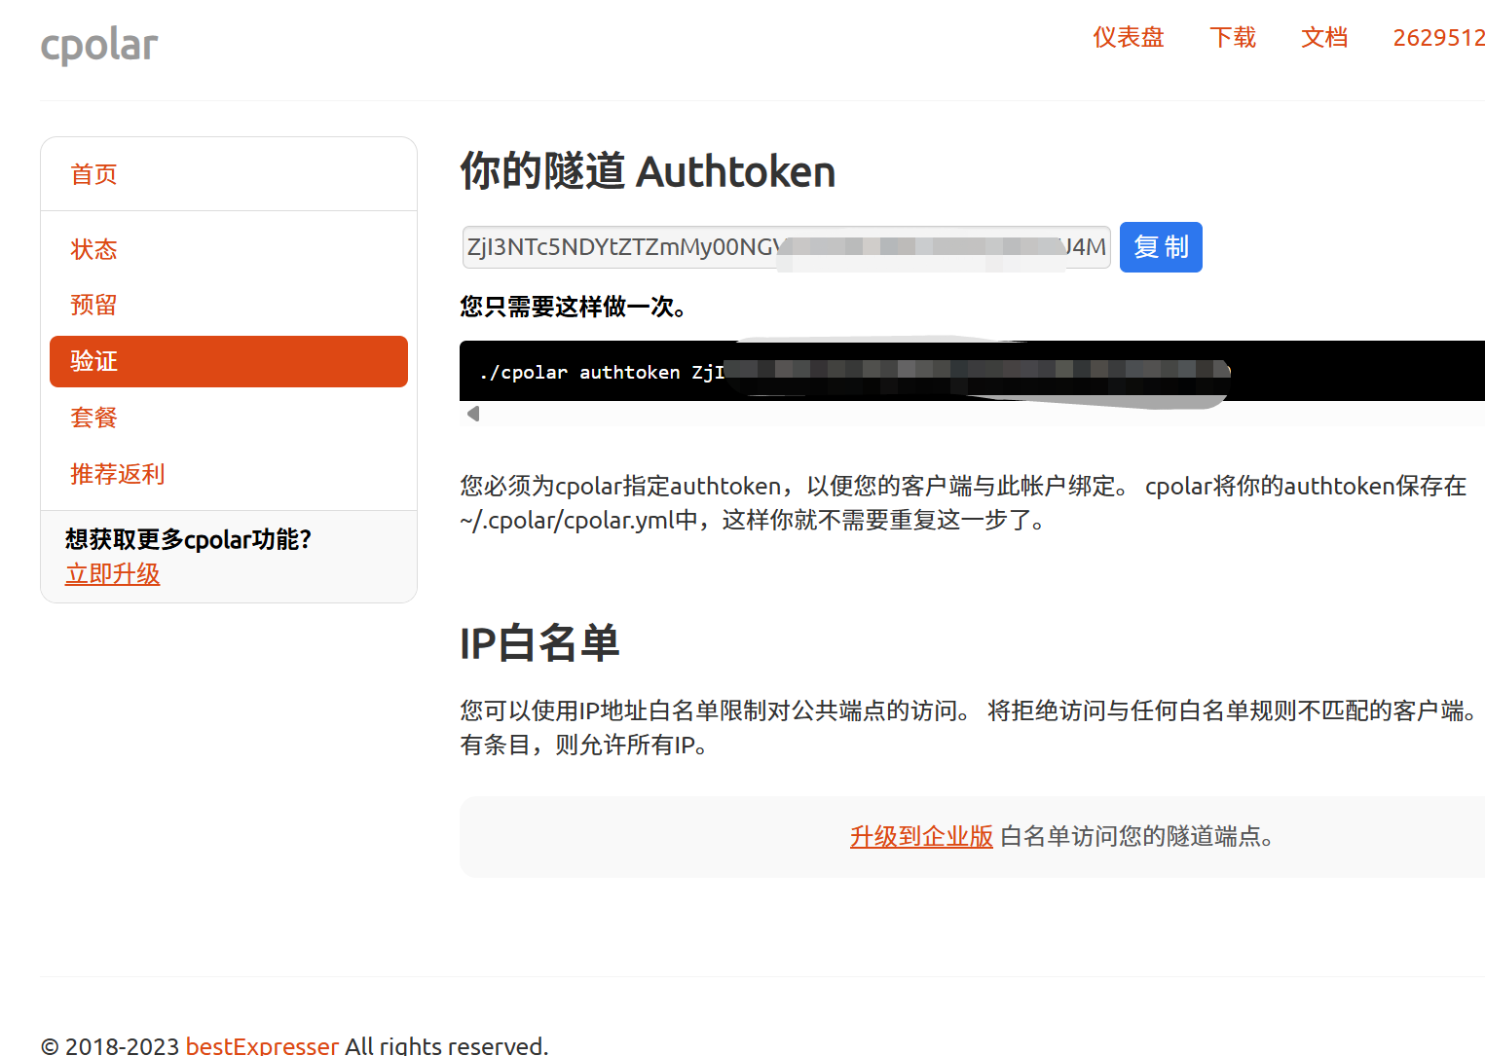Open the 套餐 plans page
The height and width of the screenshot is (1056, 1485).
click(x=93, y=417)
